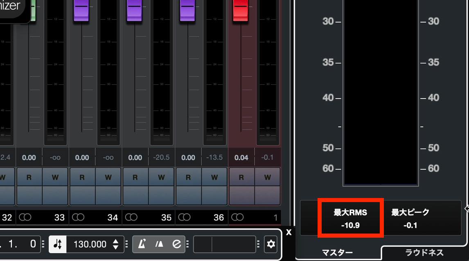This screenshot has width=469, height=261.
Task: Click channel 34 fader level 0.00
Action: [82, 157]
